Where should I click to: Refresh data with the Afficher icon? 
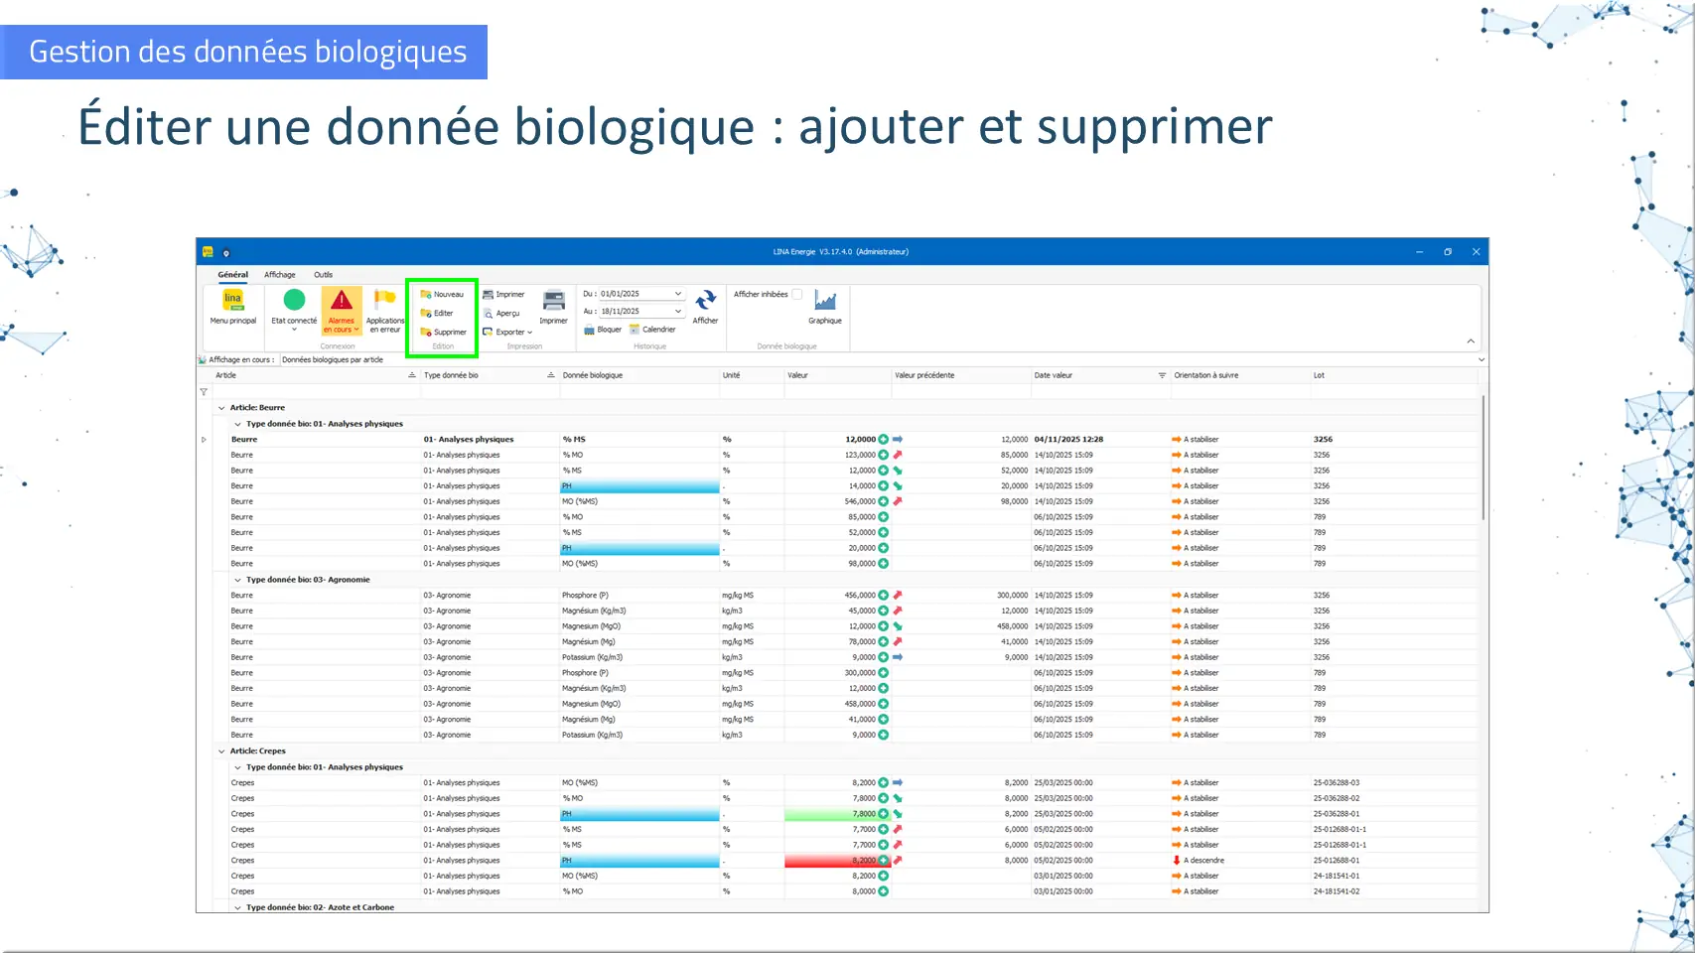[x=705, y=301]
